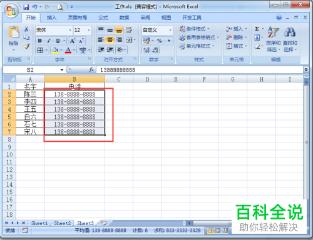Toggle bold formatting
The width and height of the screenshot is (313, 240).
tap(39, 41)
